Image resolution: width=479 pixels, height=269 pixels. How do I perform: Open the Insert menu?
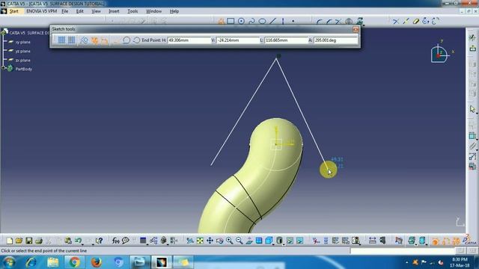pyautogui.click(x=114, y=11)
